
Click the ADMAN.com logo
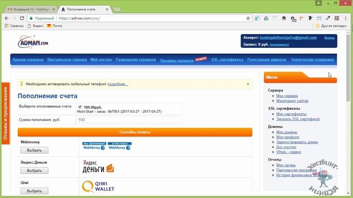coord(33,42)
